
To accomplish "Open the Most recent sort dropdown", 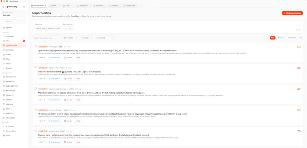I will click(71, 38).
